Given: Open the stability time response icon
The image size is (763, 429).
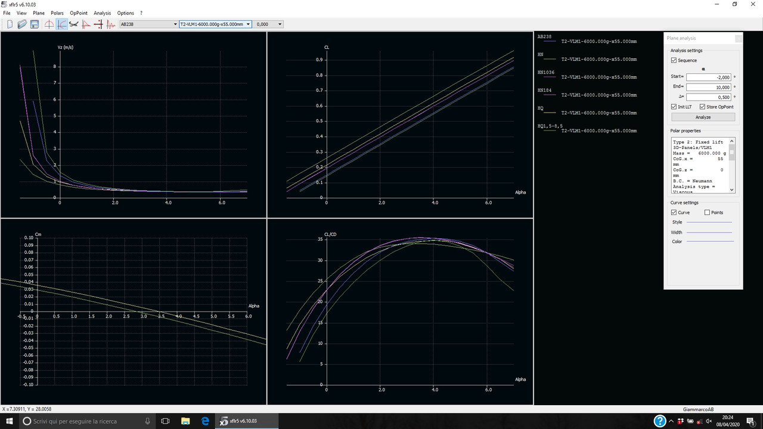Looking at the screenshot, I should pos(111,24).
